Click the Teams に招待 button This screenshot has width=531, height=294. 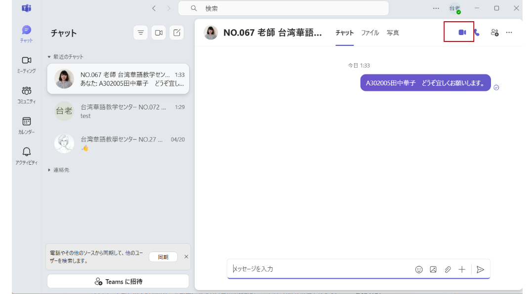118,282
